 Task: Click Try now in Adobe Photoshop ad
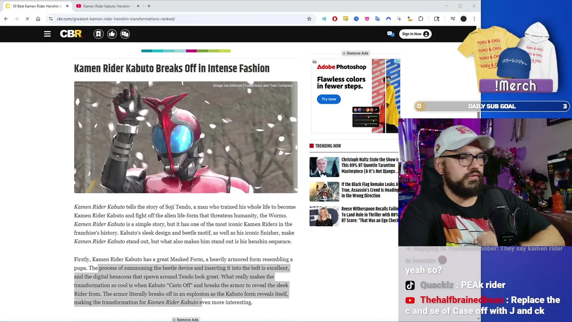(x=329, y=99)
